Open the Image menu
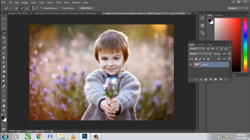The height and width of the screenshot is (140, 250). (x=25, y=3)
